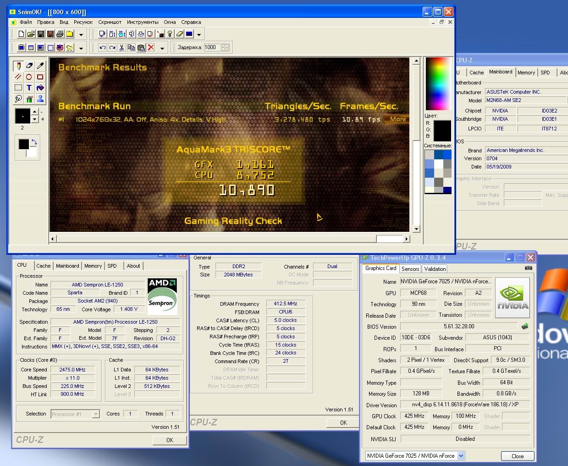Click the horizontal scrollbar left arrow
The height and width of the screenshot is (466, 568).
click(x=53, y=239)
